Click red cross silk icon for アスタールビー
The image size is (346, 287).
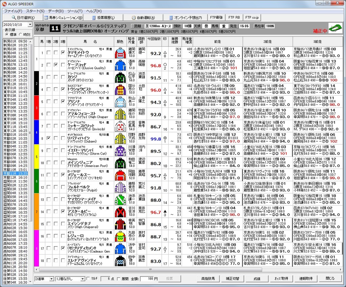pyautogui.click(x=120, y=212)
